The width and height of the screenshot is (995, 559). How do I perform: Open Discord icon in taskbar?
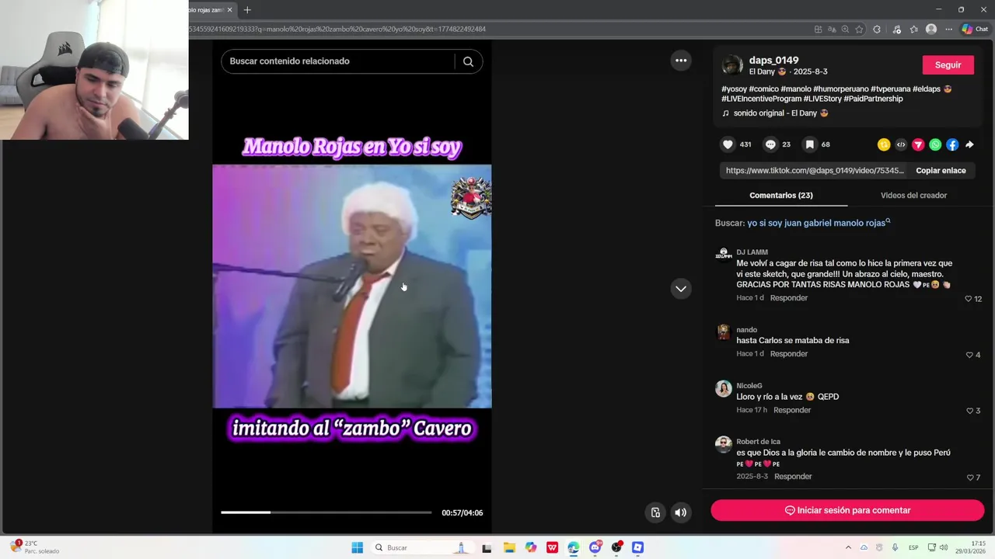click(x=595, y=547)
